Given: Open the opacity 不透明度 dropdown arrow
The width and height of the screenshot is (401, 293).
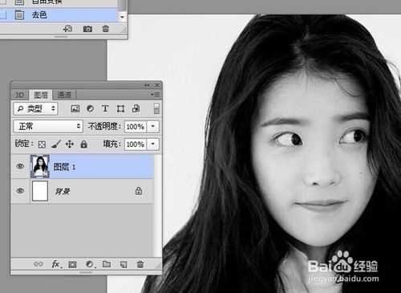Looking at the screenshot, I should click(153, 126).
